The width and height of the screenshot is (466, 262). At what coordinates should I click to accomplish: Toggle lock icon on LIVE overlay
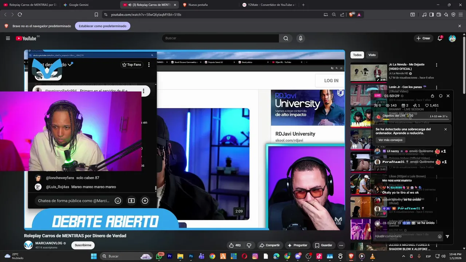pyautogui.click(x=433, y=96)
